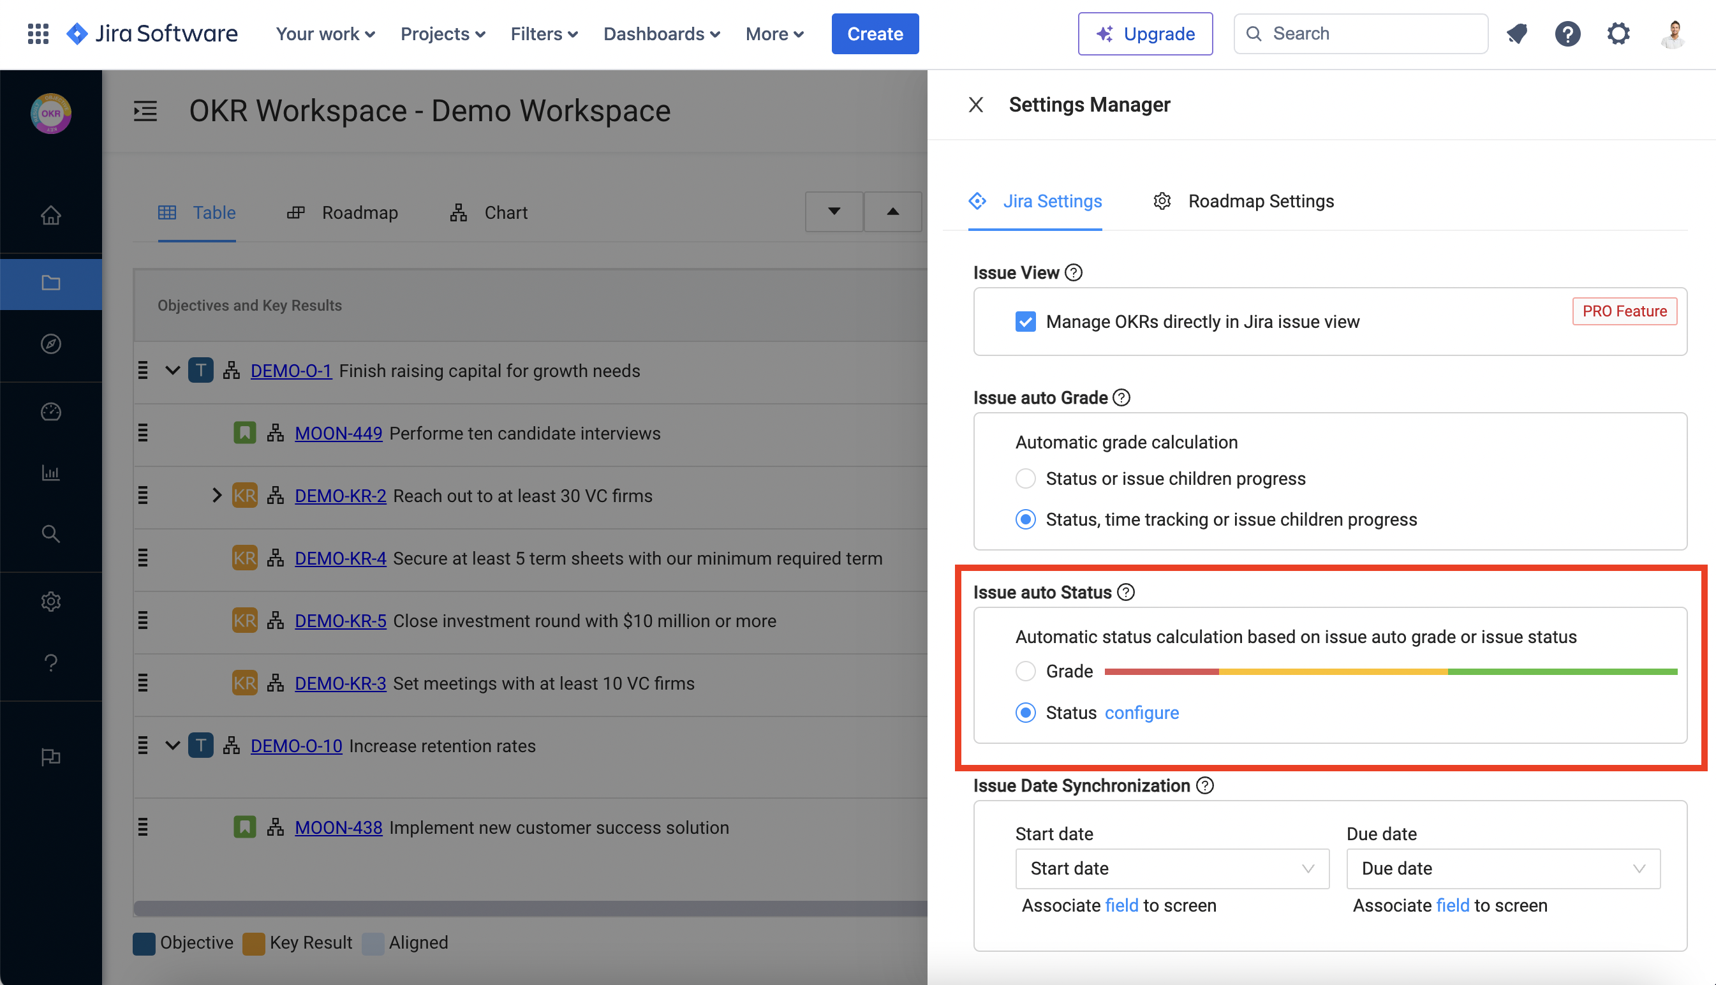Viewport: 1716px width, 985px height.
Task: Open the bar chart reports icon in the sidebar
Action: 51,472
